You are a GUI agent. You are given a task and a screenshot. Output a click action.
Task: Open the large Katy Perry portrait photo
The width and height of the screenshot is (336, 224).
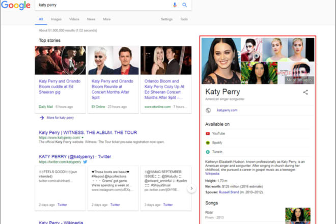(221, 61)
